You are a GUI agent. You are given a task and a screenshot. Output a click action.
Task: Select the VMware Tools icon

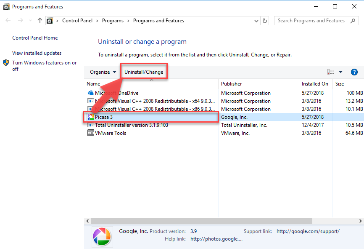click(x=90, y=133)
